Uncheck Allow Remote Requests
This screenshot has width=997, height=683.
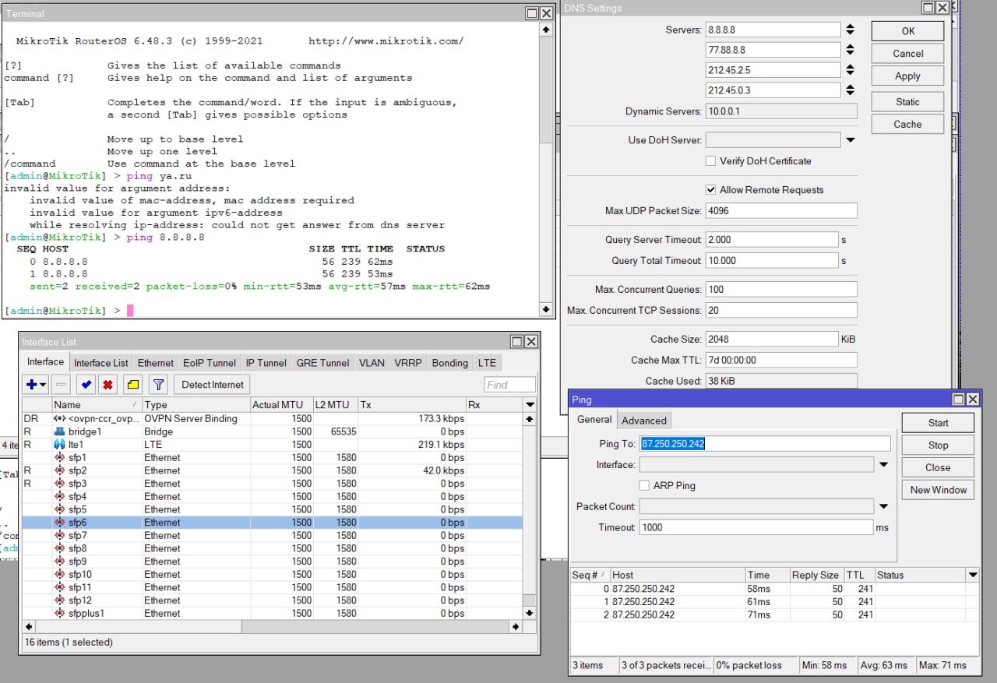(x=710, y=190)
